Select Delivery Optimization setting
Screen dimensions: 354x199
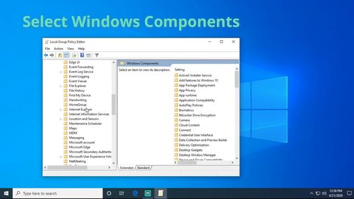[x=194, y=145]
